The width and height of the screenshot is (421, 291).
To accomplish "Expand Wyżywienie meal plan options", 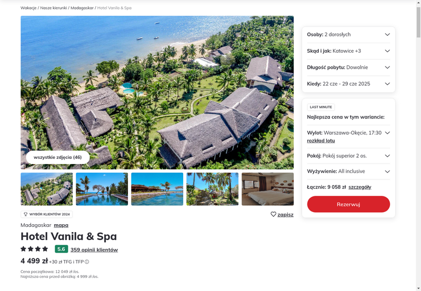I will (x=348, y=172).
